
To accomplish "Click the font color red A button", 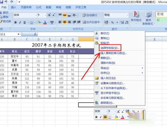I will point(45,22).
